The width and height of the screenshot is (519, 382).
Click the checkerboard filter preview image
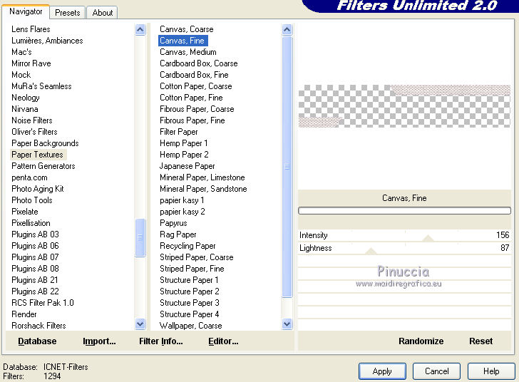coord(404,106)
